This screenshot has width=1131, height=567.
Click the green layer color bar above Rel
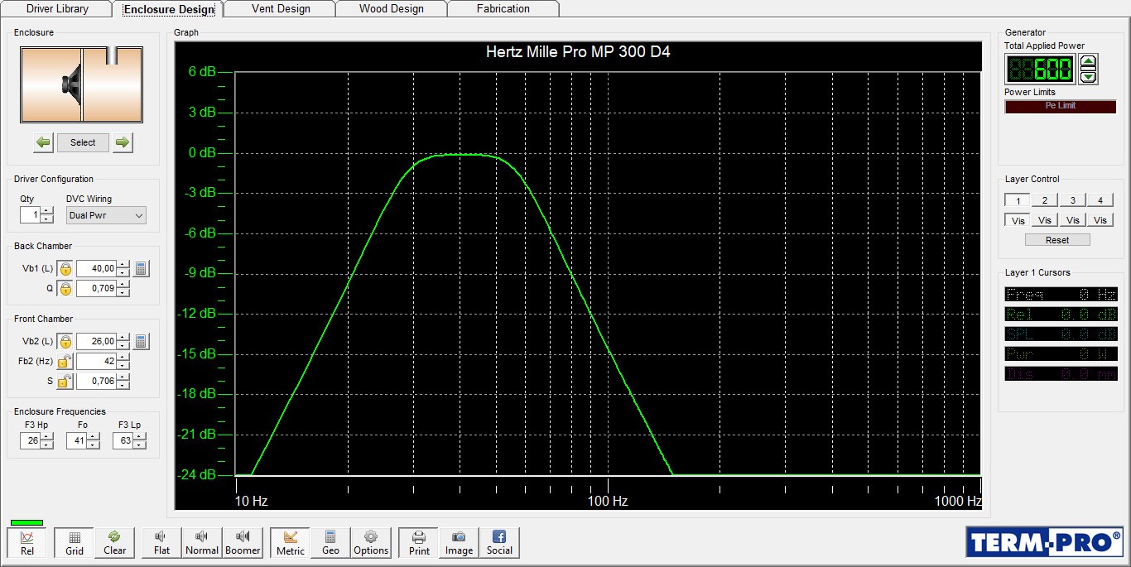tap(26, 522)
